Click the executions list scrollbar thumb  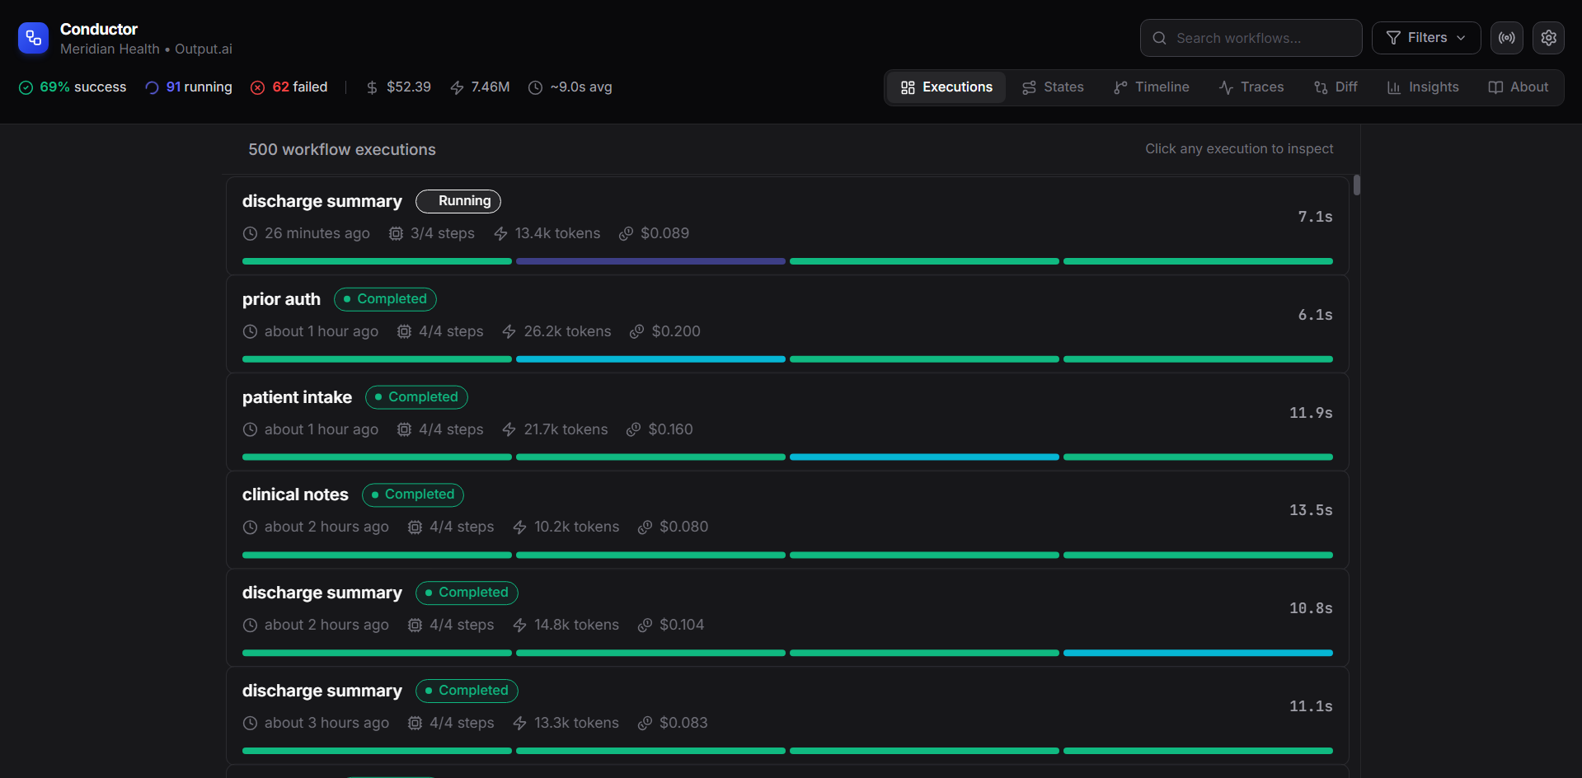[x=1356, y=185]
